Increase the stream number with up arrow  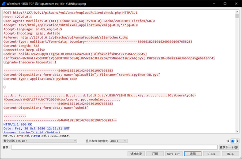238,140
